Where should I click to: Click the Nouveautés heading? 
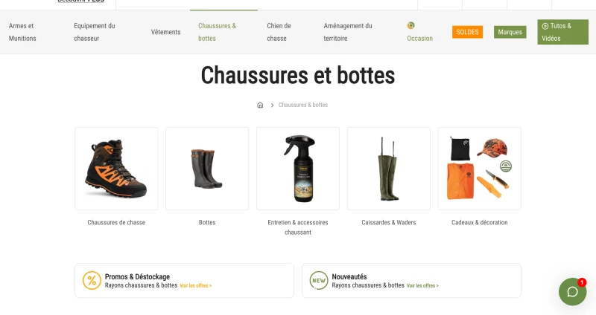349,276
